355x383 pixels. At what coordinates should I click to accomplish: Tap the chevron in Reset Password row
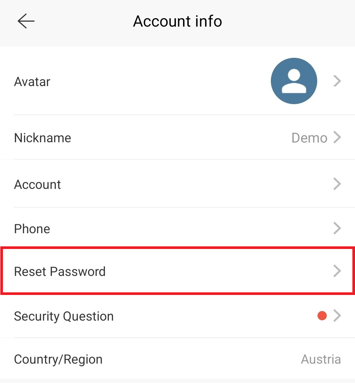pyautogui.click(x=337, y=271)
